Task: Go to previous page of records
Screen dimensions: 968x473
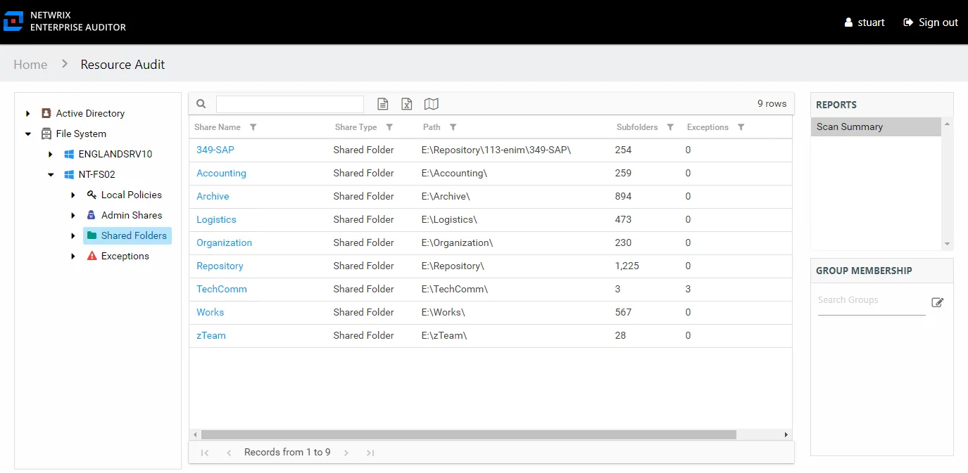Action: (x=229, y=453)
